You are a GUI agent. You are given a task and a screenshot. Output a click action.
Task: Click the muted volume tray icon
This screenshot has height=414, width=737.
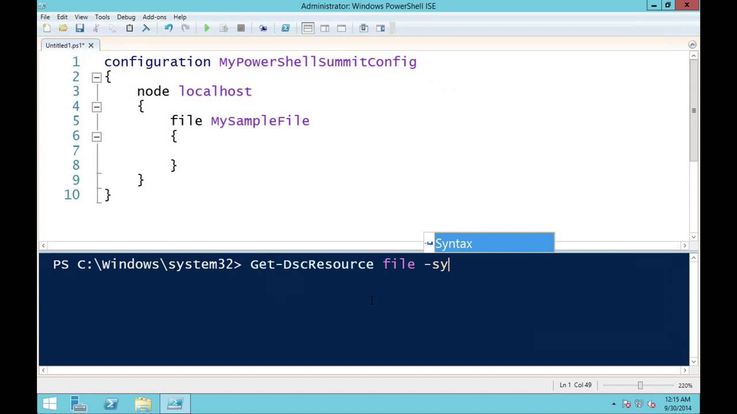(x=651, y=404)
